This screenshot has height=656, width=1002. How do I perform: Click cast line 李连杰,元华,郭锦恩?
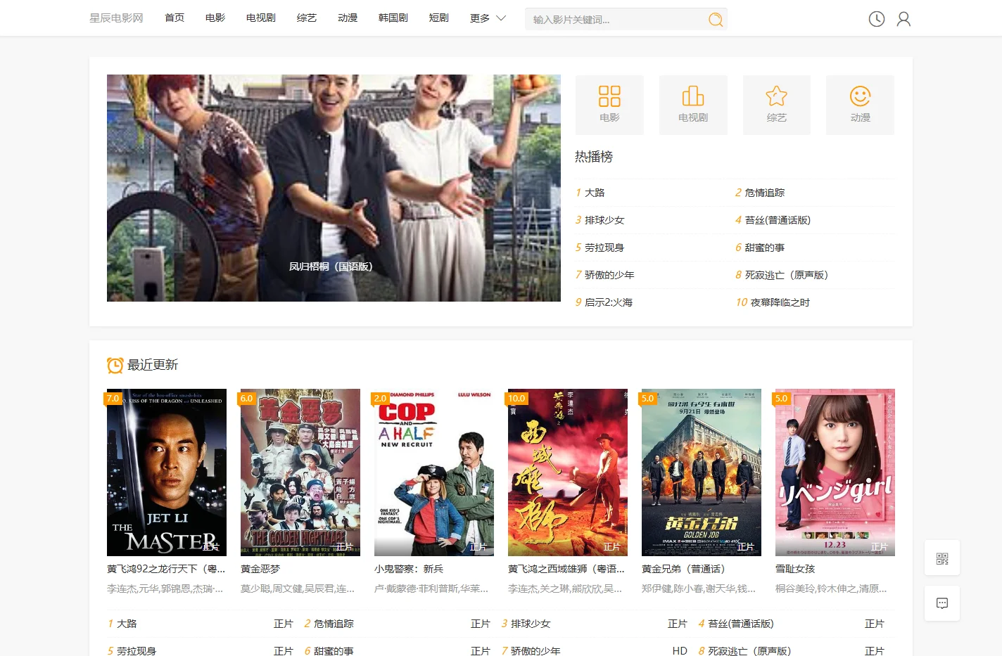click(x=165, y=589)
